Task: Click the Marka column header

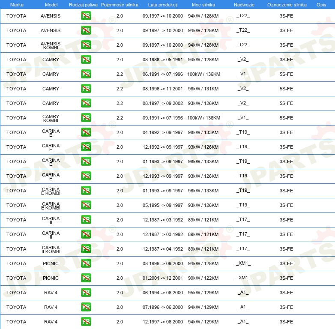Action: [x=17, y=5]
